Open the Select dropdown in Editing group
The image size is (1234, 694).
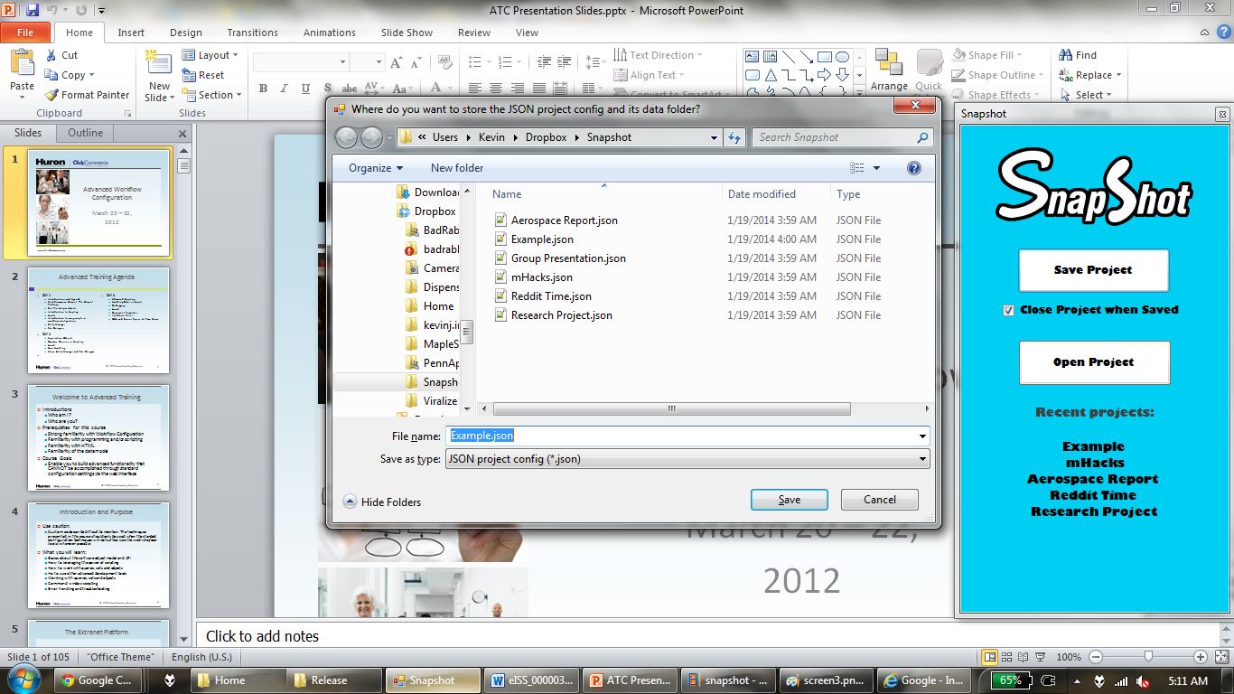click(x=1085, y=95)
